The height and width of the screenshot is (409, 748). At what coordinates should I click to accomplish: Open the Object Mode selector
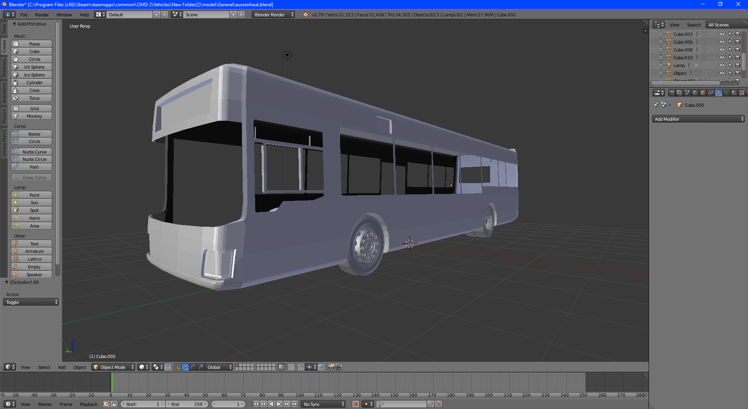point(113,367)
